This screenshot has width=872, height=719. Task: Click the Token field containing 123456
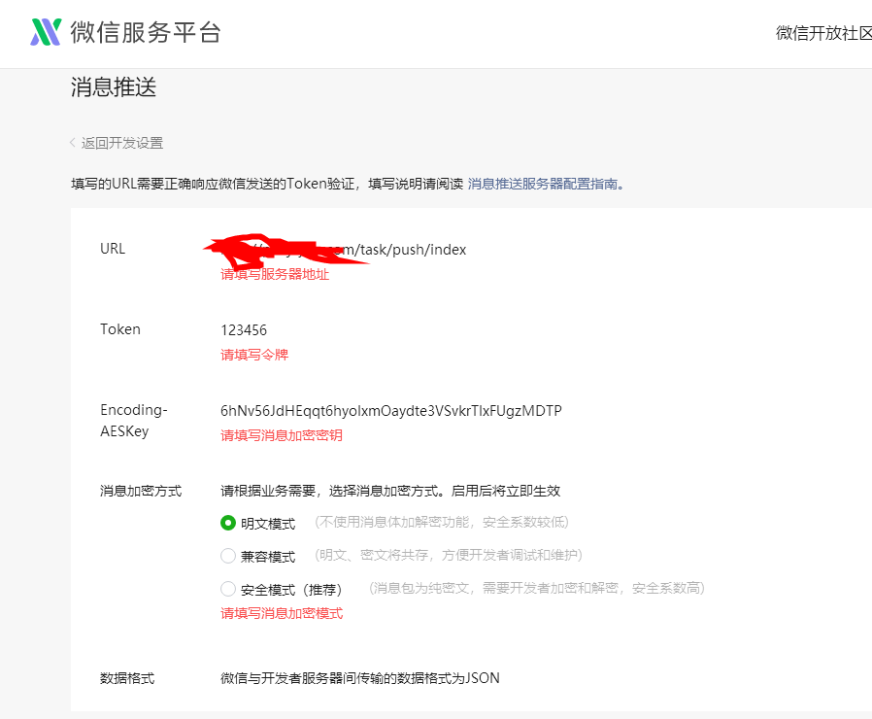[x=244, y=330]
